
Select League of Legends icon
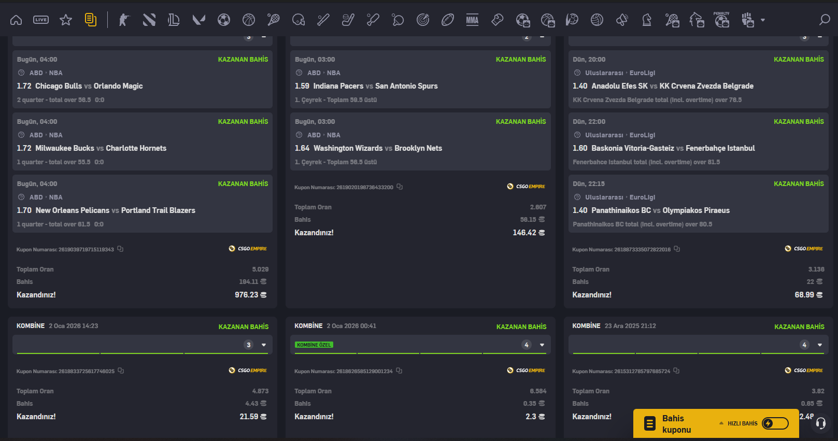click(174, 20)
